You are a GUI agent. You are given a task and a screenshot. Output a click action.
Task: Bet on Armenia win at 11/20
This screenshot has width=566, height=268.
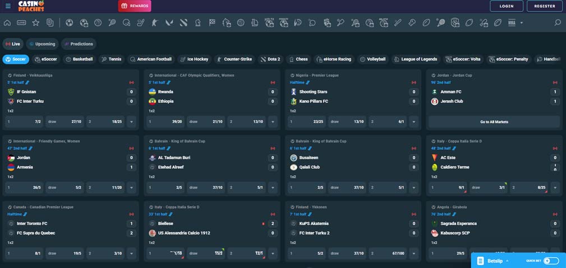pyautogui.click(x=105, y=187)
